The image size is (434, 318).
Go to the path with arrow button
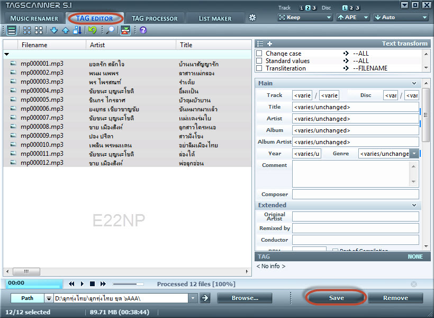[205, 298]
